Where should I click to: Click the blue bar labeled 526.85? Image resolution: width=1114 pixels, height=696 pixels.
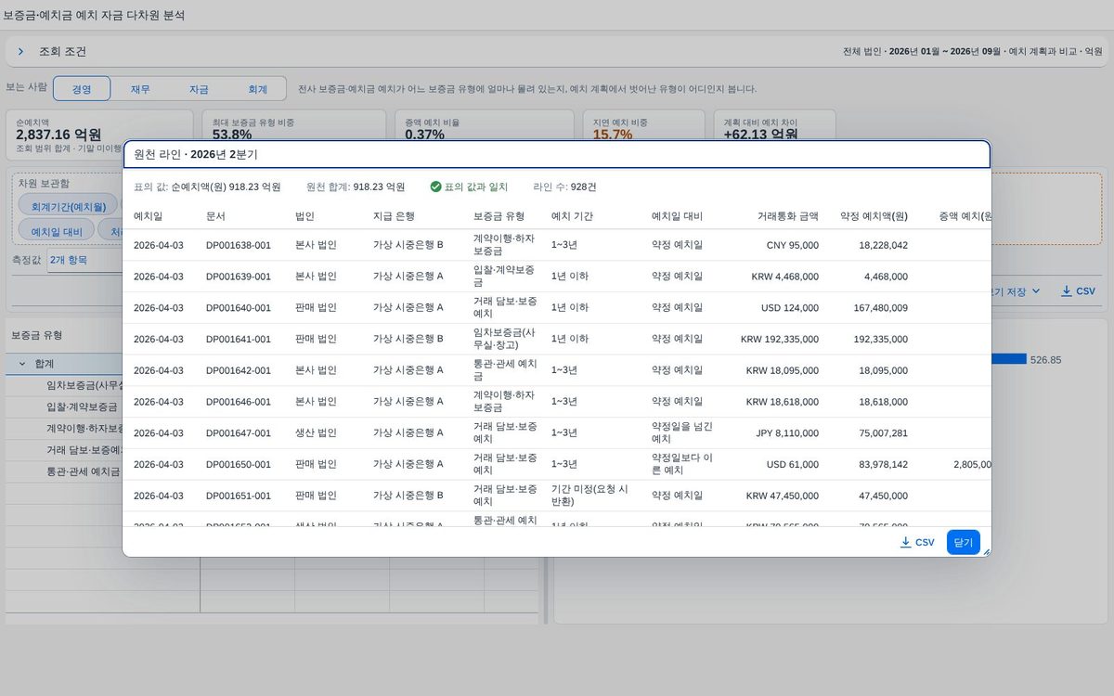(x=1007, y=359)
